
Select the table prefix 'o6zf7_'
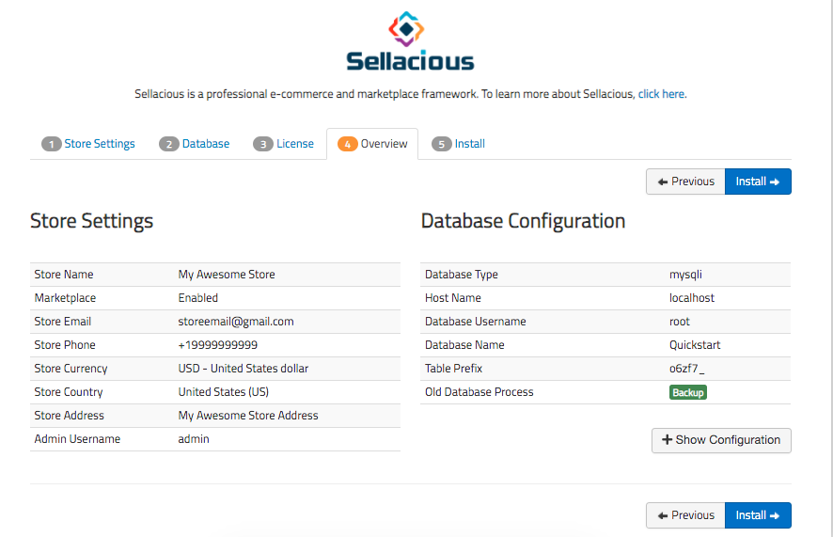(x=687, y=369)
